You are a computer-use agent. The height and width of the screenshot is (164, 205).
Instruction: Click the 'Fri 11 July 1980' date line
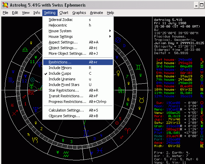pos(170,23)
